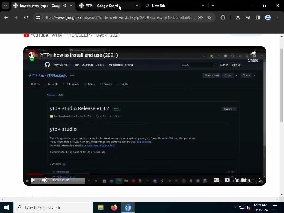Show hidden tray icons chevron

(x=235, y=207)
